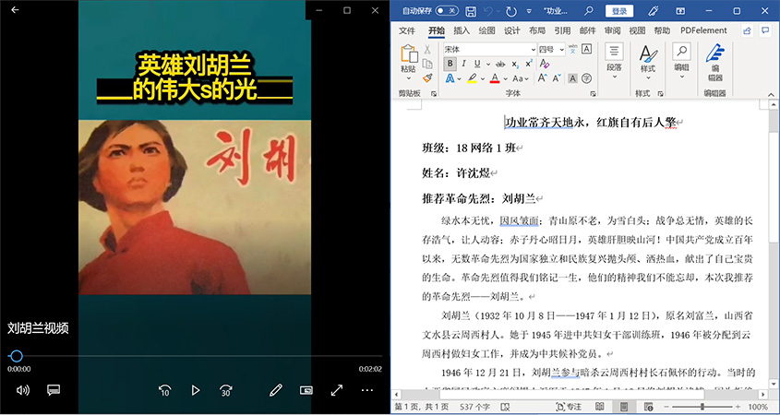Open the PDFelement ribbon tab
The height and width of the screenshot is (415, 780).
coord(703,30)
